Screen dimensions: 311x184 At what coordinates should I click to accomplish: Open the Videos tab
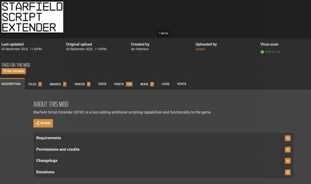tap(82, 84)
